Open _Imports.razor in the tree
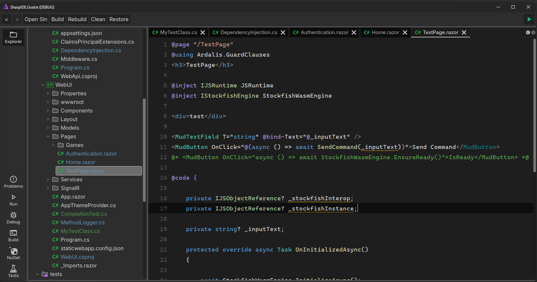 79,265
